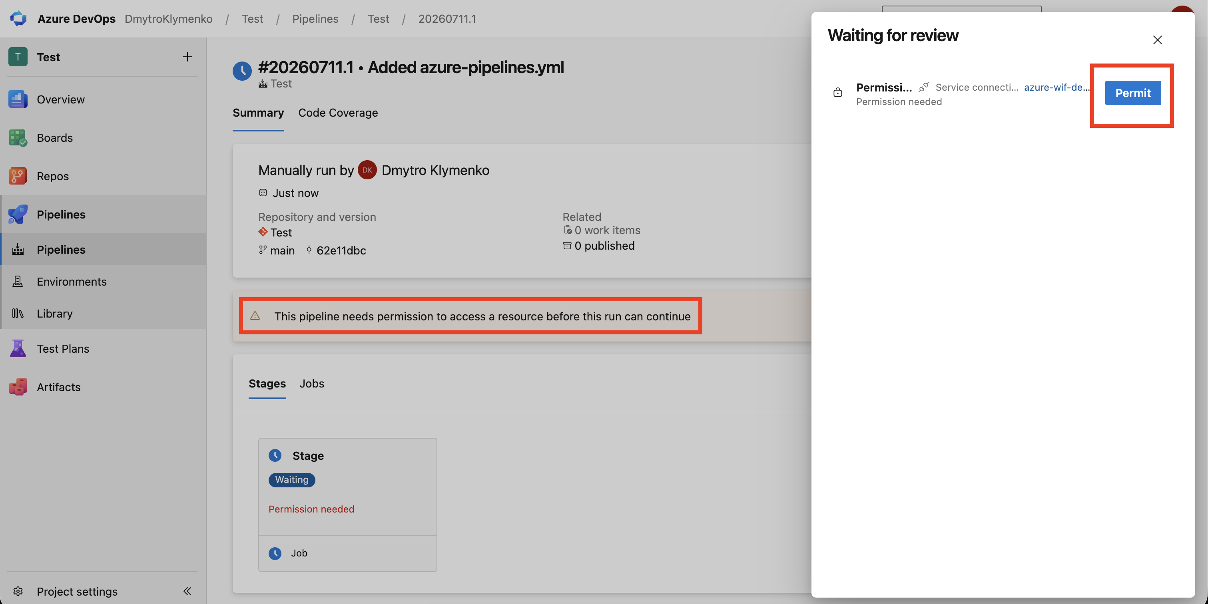Click the Project settings gear icon
The width and height of the screenshot is (1208, 604).
[18, 591]
